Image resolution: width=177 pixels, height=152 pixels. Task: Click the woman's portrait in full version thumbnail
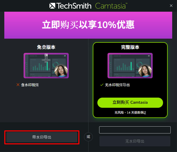pos(145,71)
